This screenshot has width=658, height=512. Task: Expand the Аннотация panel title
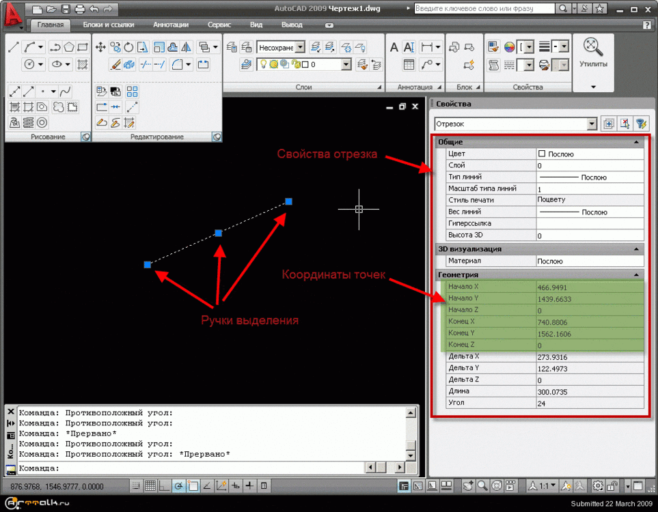(415, 87)
